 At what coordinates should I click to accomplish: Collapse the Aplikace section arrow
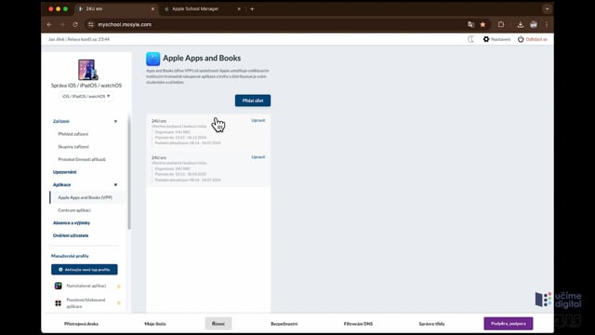pos(115,185)
